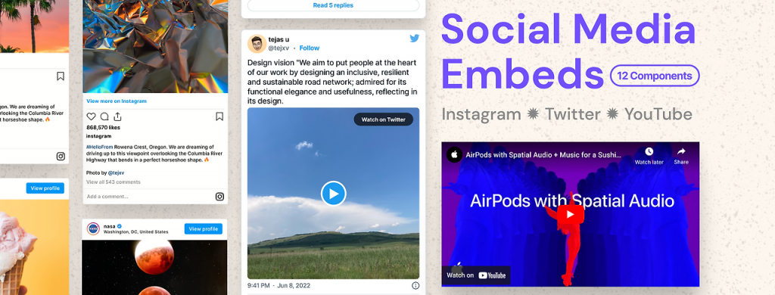Click the Instagram logo beside Add a comment

tap(219, 197)
